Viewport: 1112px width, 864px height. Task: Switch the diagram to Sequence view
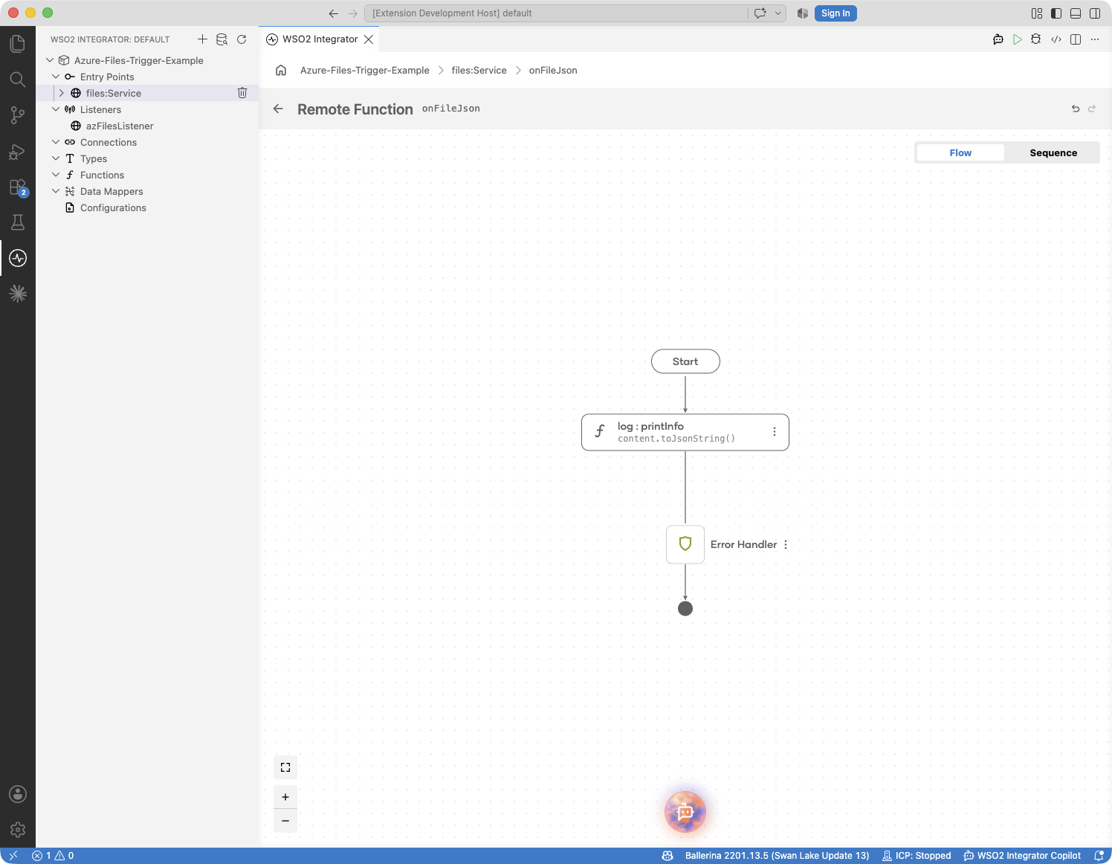[1053, 152]
